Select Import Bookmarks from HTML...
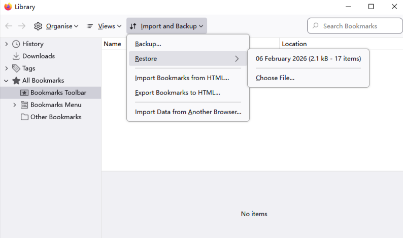 182,78
